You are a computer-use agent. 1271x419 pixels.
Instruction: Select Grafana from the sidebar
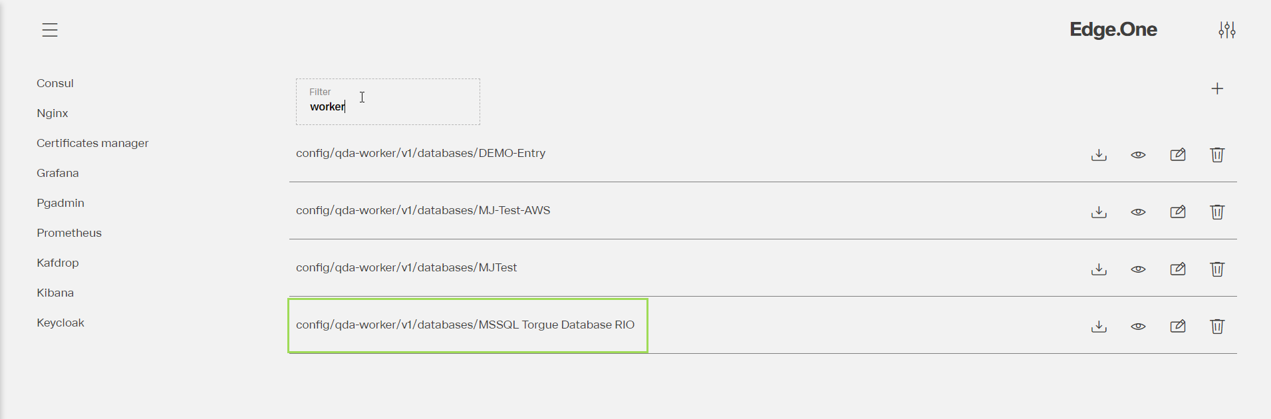pos(58,173)
